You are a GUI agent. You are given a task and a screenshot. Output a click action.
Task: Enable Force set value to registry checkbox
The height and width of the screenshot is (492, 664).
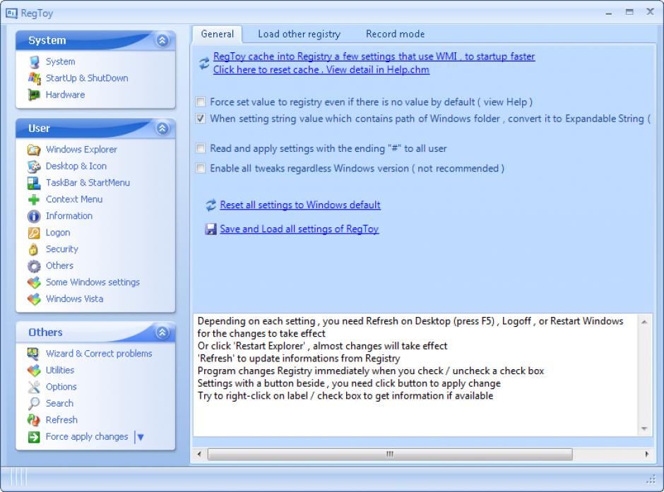point(201,102)
